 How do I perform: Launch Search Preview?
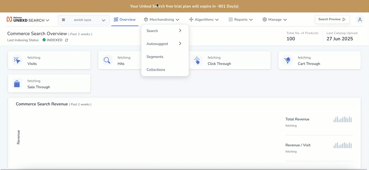(x=332, y=19)
